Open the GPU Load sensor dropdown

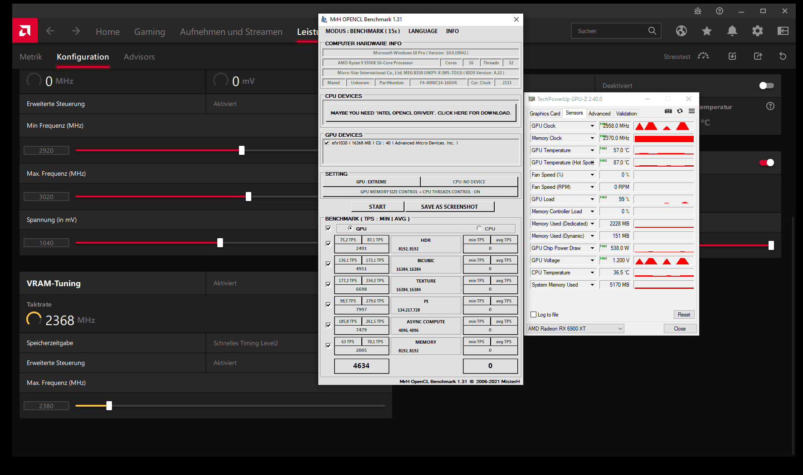click(592, 199)
